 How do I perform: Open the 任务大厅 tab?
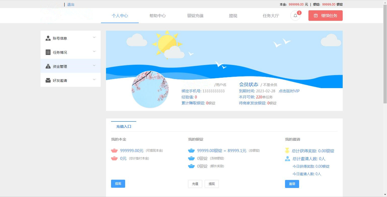point(271,16)
